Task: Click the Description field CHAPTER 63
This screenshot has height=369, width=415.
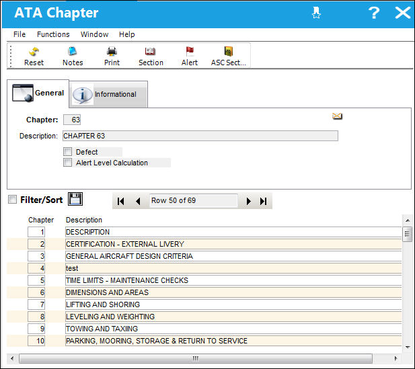Action: point(200,136)
